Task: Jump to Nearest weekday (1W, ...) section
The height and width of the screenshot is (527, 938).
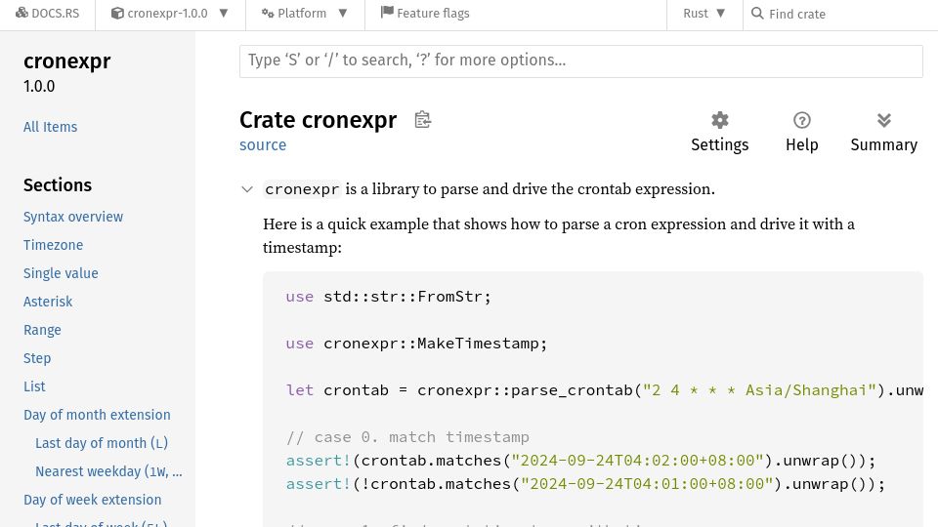Action: click(x=108, y=471)
